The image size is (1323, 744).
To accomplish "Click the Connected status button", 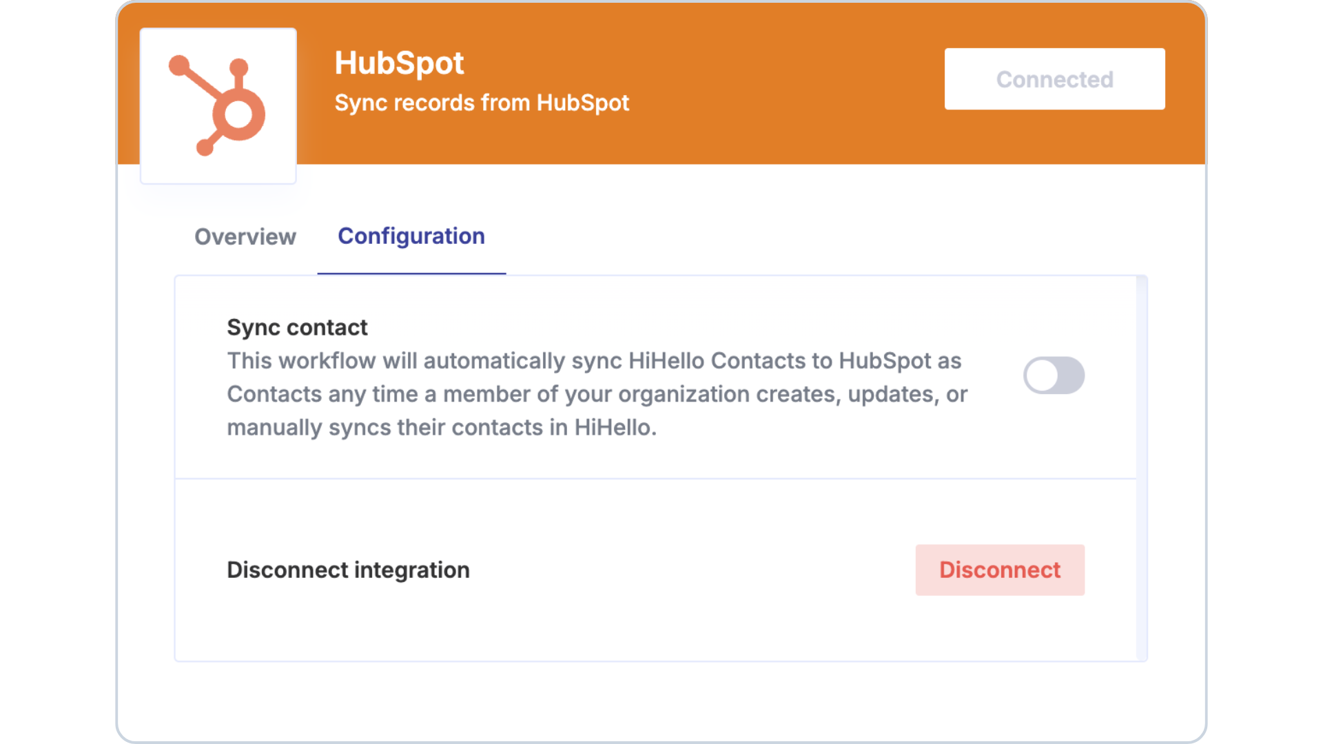I will point(1054,79).
